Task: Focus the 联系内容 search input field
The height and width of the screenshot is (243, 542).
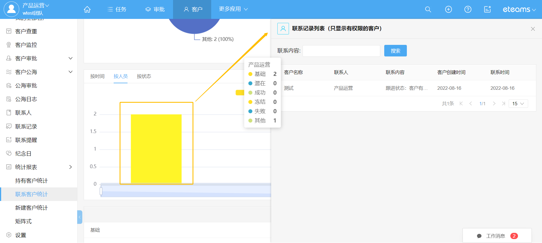Action: [x=341, y=51]
